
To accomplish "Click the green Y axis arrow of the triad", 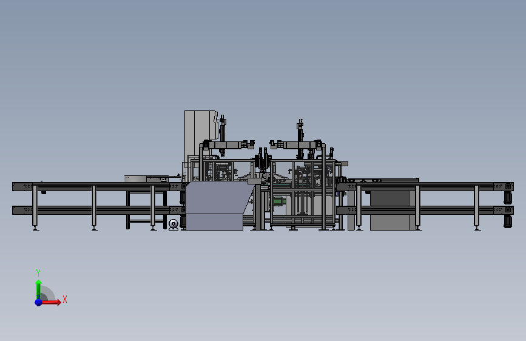I will click(x=38, y=289).
